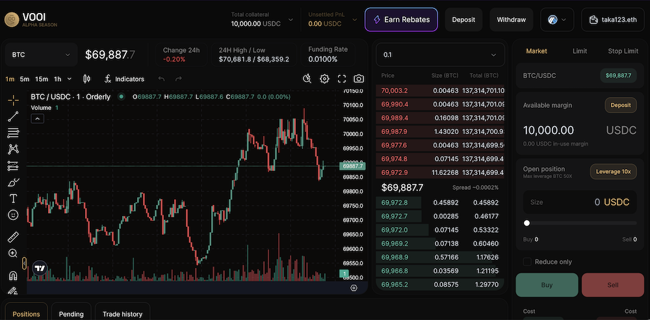The height and width of the screenshot is (320, 650).
Task: Select the Limit order tab
Action: [x=580, y=51]
